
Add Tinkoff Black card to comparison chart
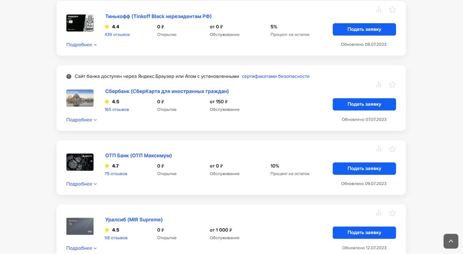(379, 10)
